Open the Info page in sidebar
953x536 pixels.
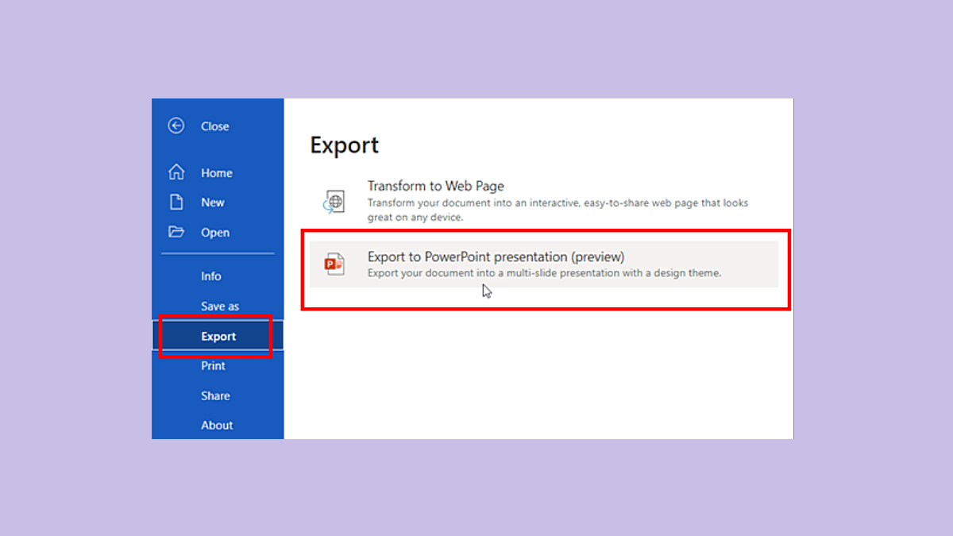(210, 276)
